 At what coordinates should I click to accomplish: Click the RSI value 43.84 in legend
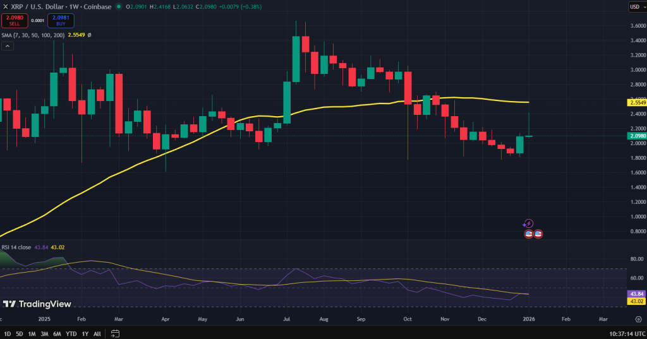(41, 247)
